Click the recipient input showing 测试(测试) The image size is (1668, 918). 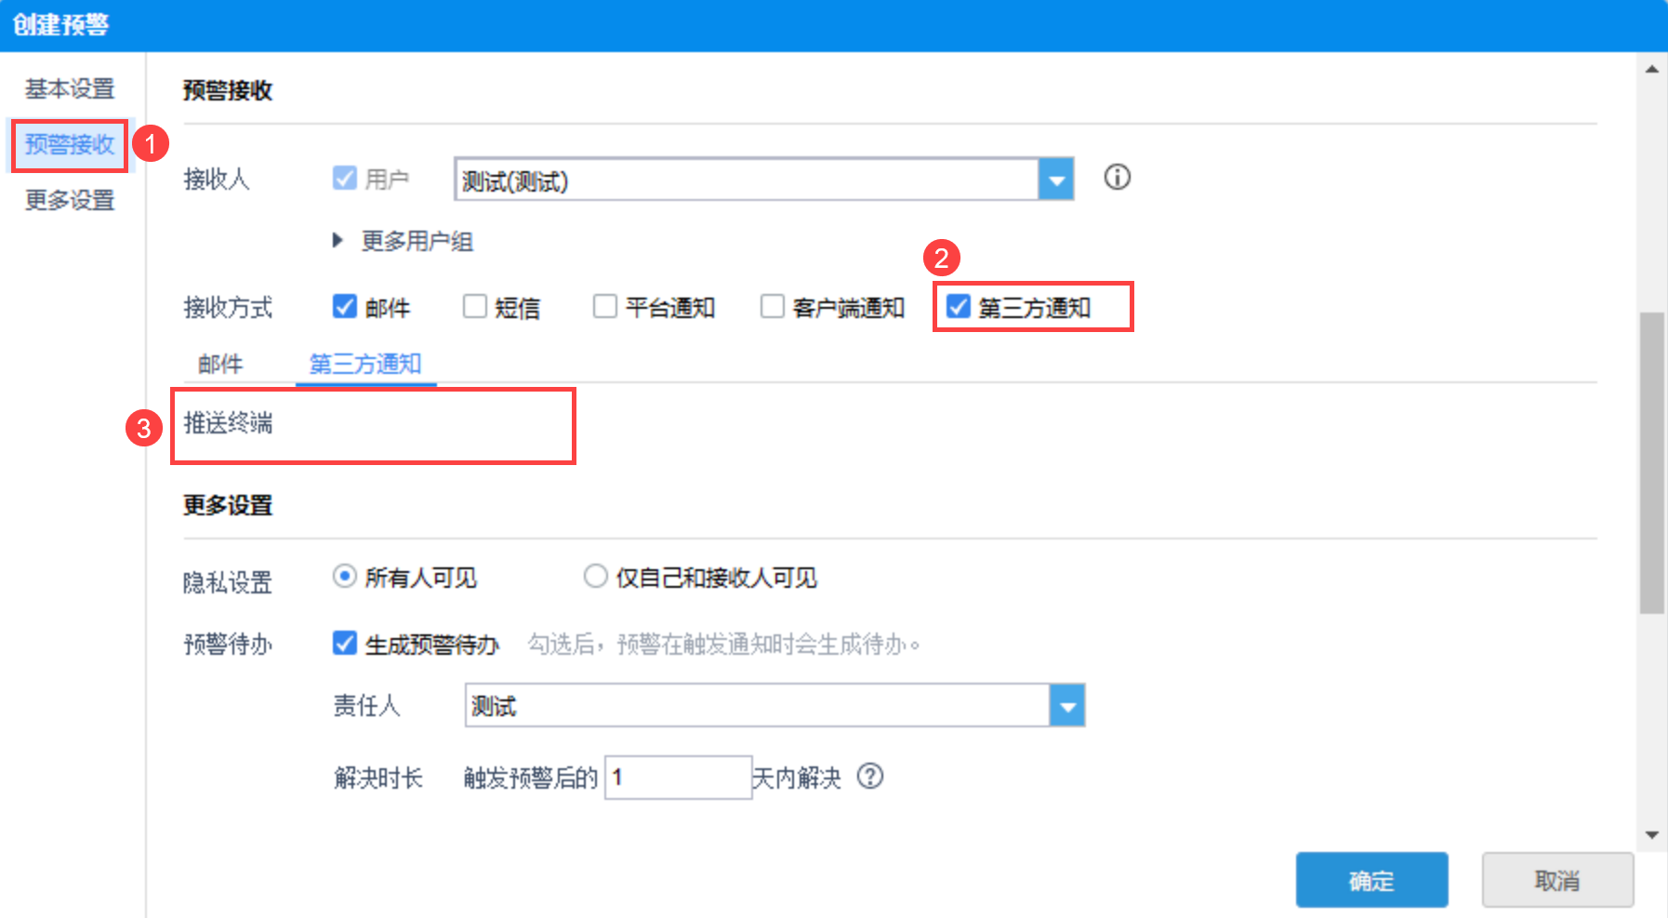click(747, 180)
